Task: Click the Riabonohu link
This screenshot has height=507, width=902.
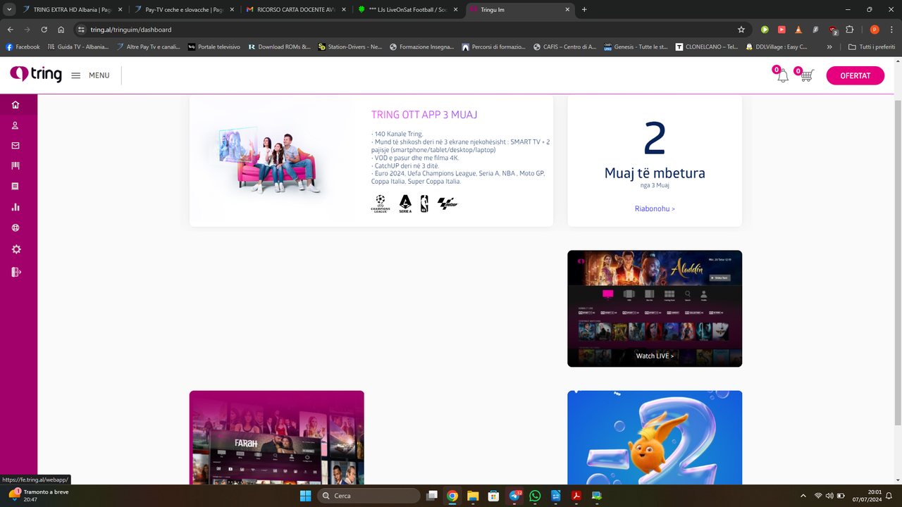Action: pyautogui.click(x=655, y=208)
